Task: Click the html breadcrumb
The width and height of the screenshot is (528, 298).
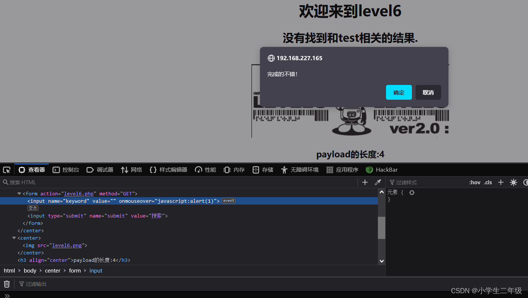Action: [x=9, y=271]
